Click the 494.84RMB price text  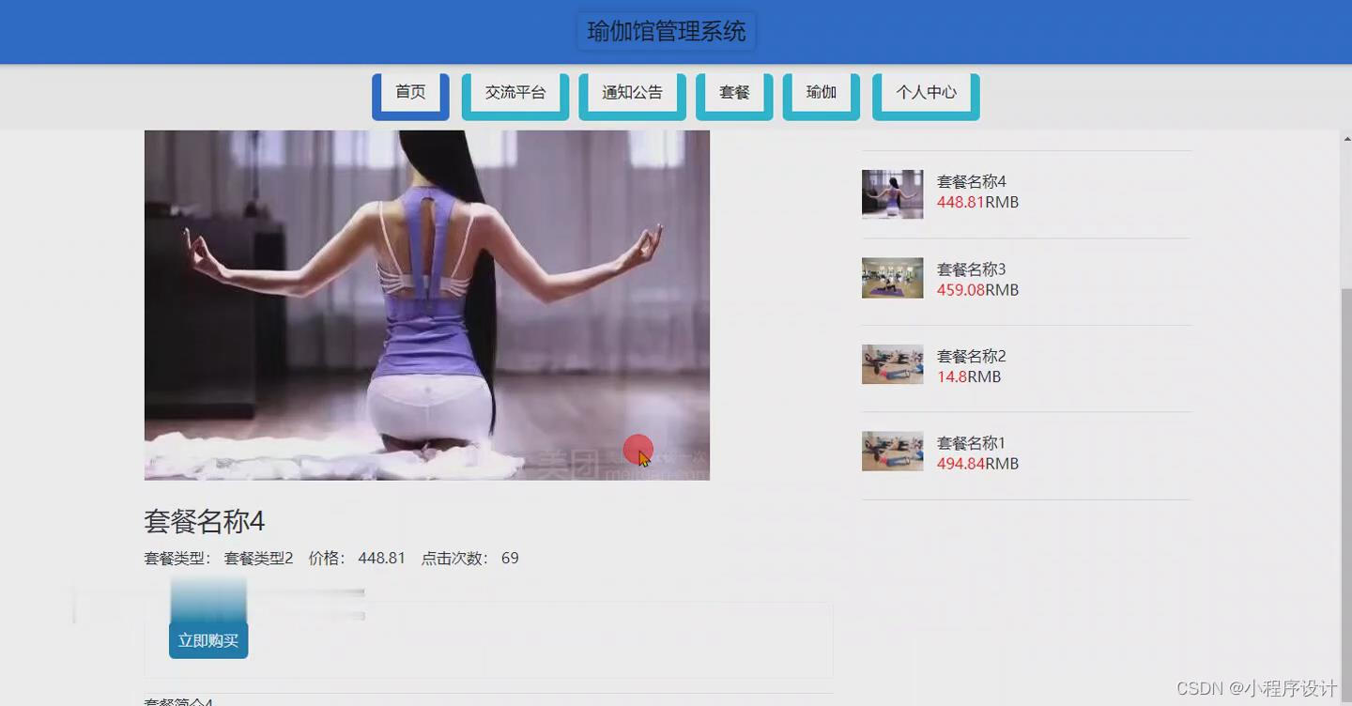[977, 463]
